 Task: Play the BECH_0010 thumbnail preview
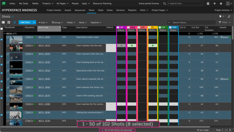[x=11, y=50]
